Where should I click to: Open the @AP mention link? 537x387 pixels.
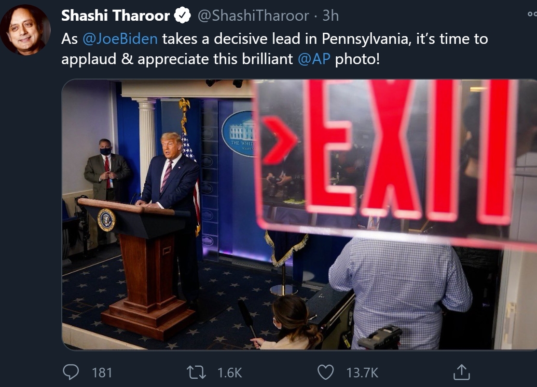pyautogui.click(x=314, y=59)
